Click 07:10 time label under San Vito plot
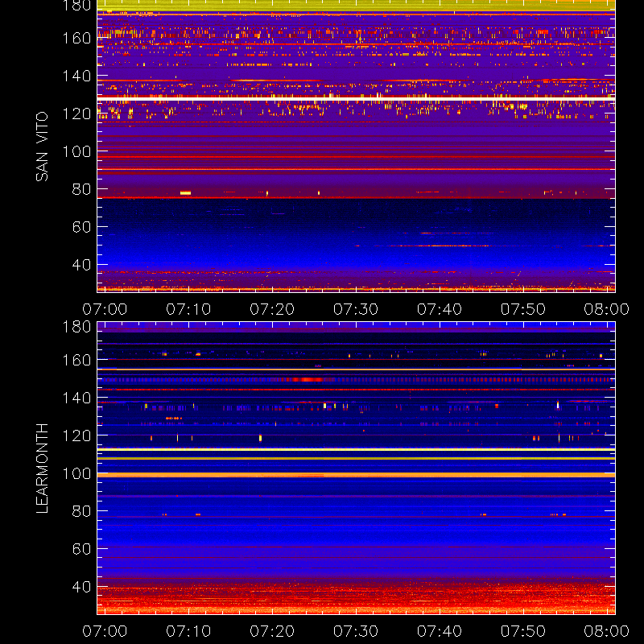644x644 pixels. 188,309
